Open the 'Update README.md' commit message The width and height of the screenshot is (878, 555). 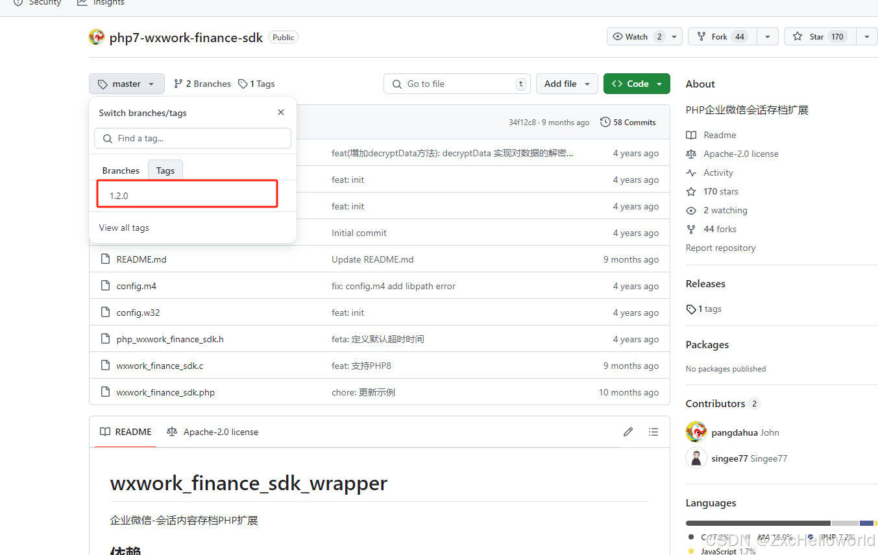pyautogui.click(x=372, y=259)
